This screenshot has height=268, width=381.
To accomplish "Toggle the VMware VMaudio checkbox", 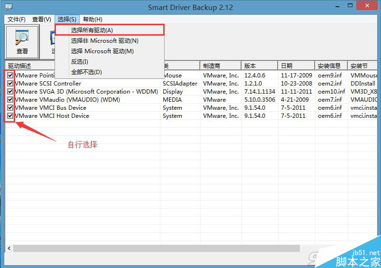I will tap(10, 99).
